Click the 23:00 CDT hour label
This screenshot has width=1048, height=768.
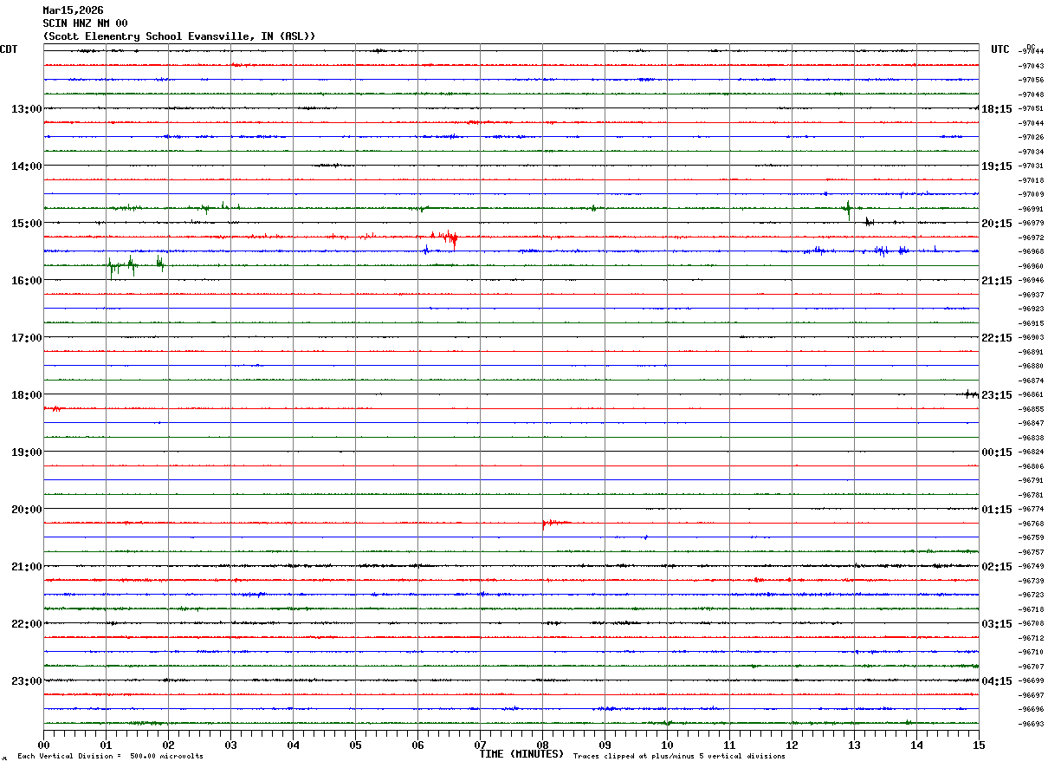[x=27, y=681]
